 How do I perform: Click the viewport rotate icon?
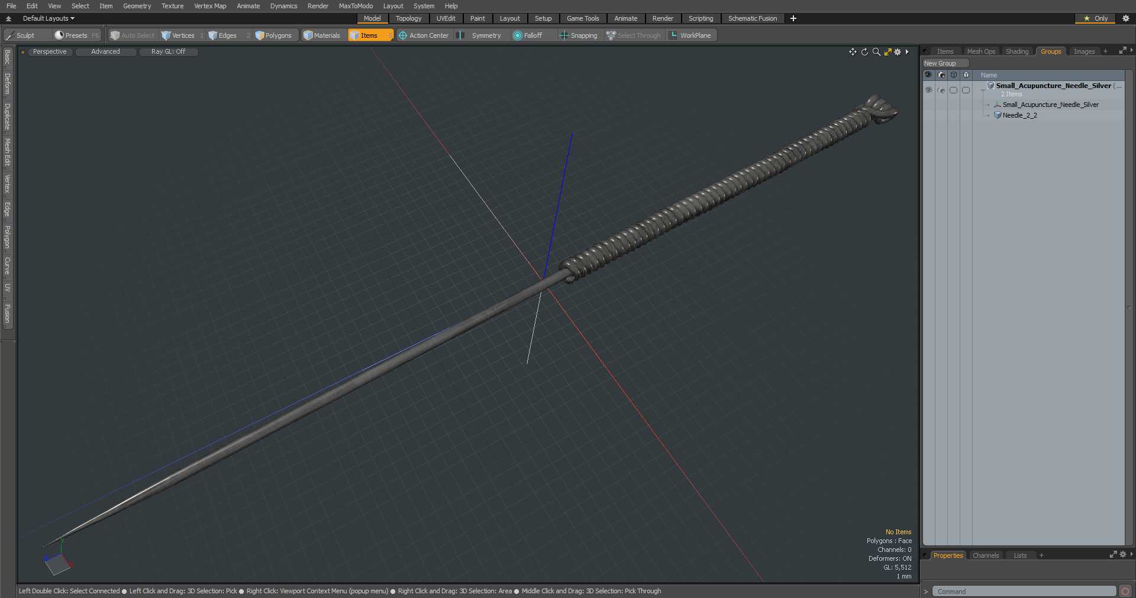pos(864,52)
